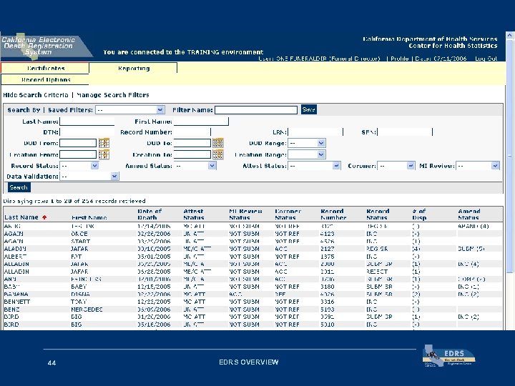
Task: Click into the Filter Name field
Action: (x=256, y=110)
